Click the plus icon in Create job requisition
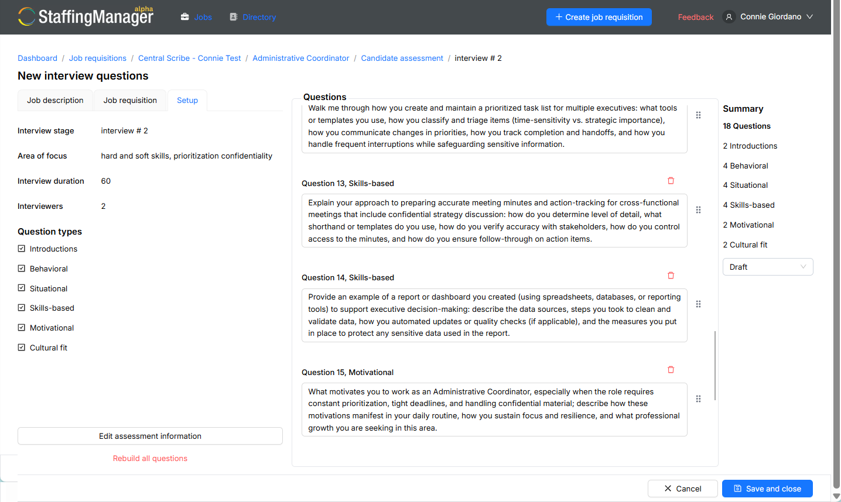The height and width of the screenshot is (502, 841). coord(559,17)
